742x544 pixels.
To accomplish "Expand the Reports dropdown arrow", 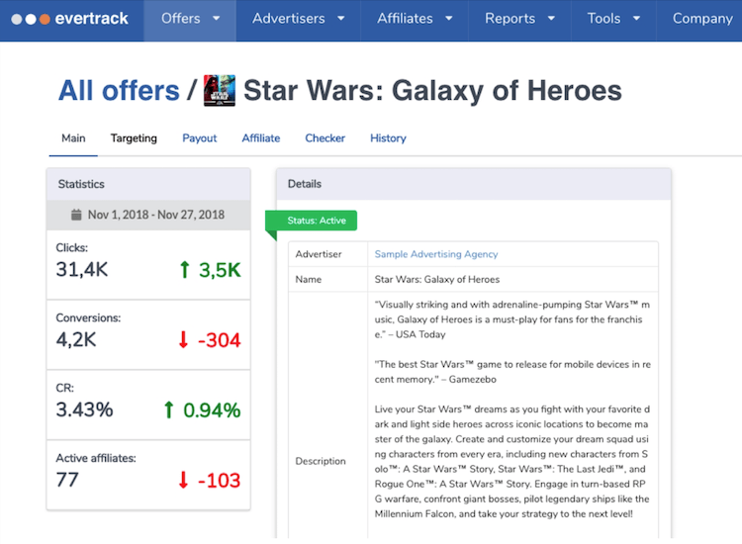I will point(551,19).
